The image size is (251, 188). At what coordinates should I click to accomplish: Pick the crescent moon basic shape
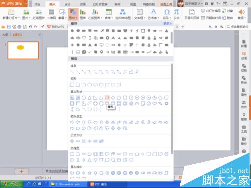pos(72,109)
